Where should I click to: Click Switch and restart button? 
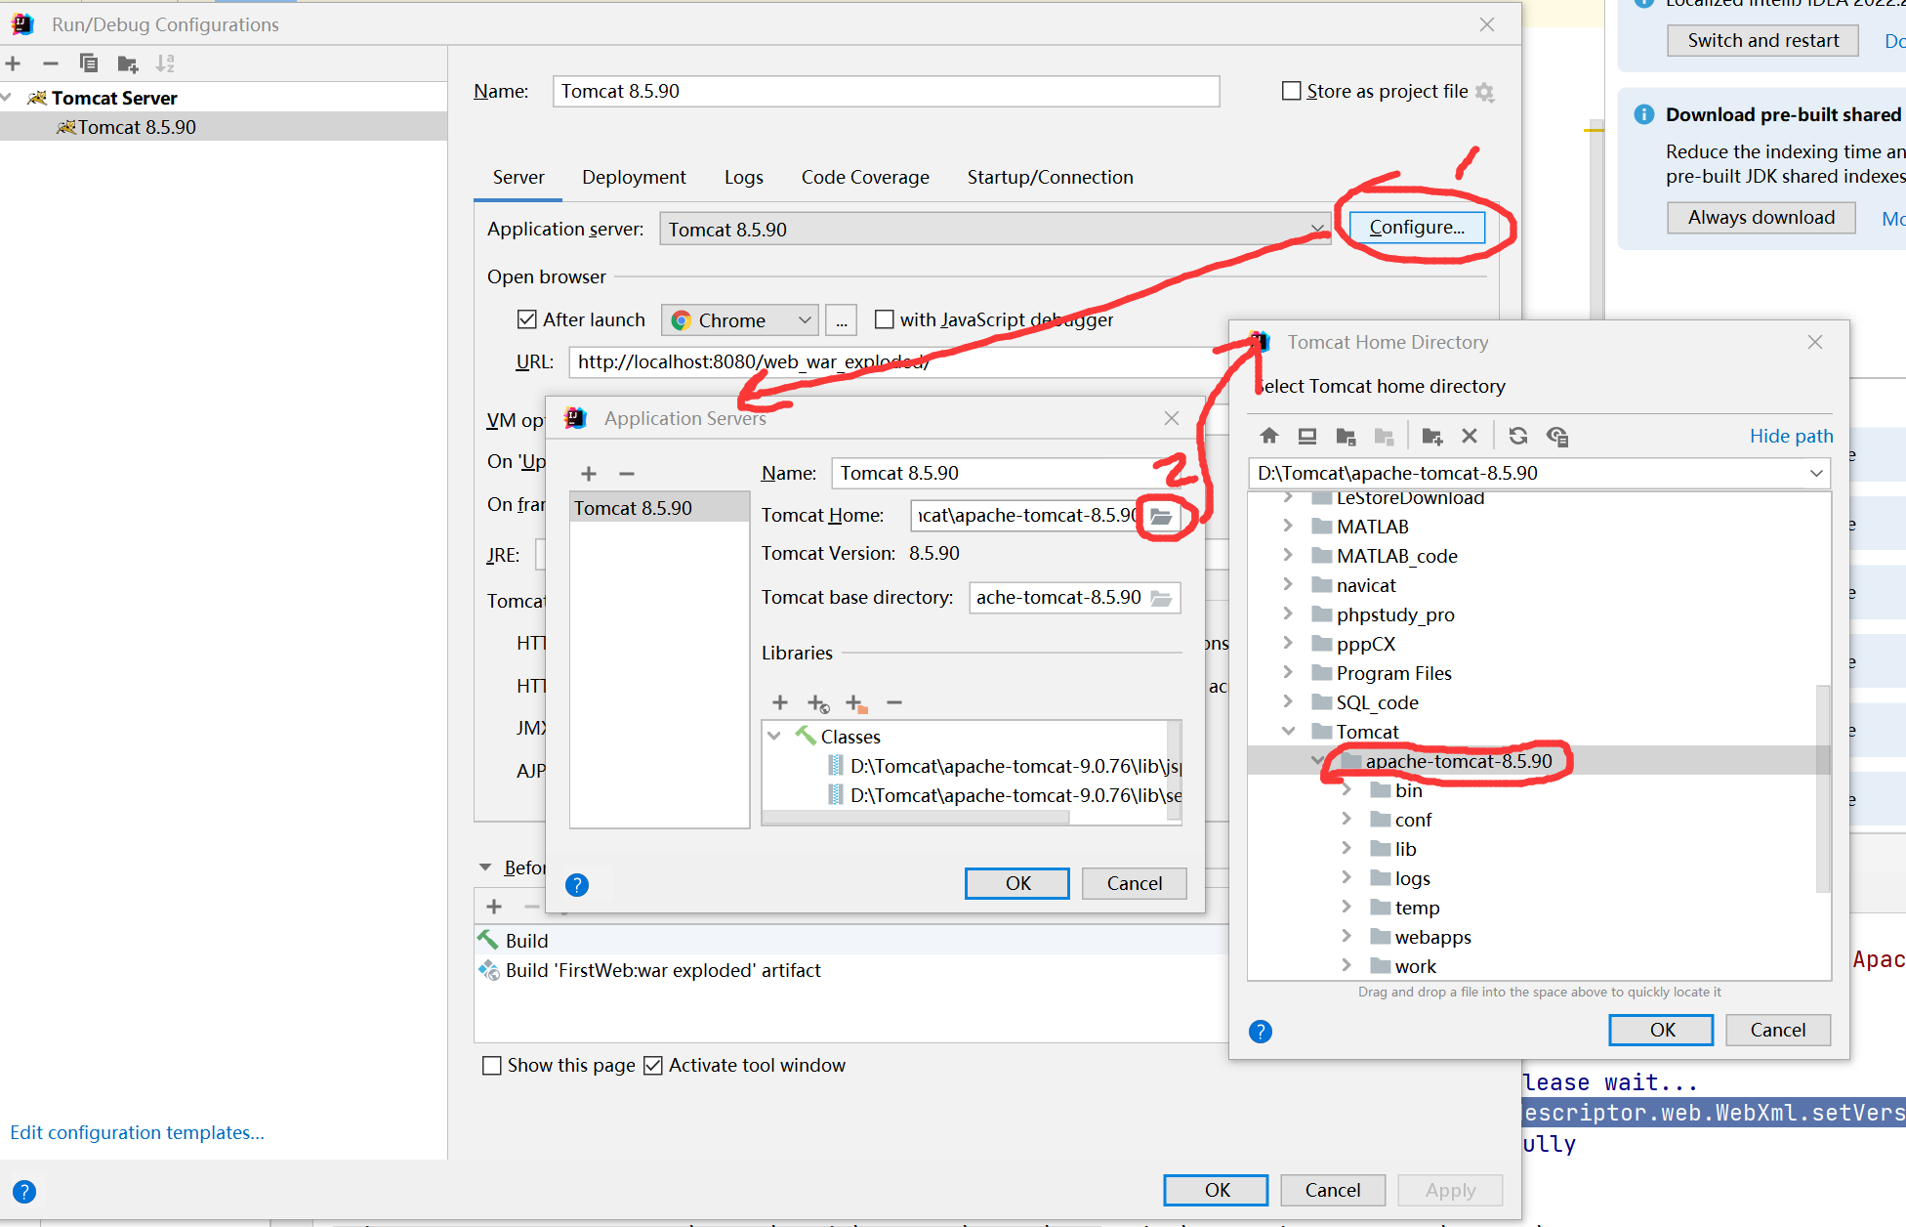[1762, 41]
